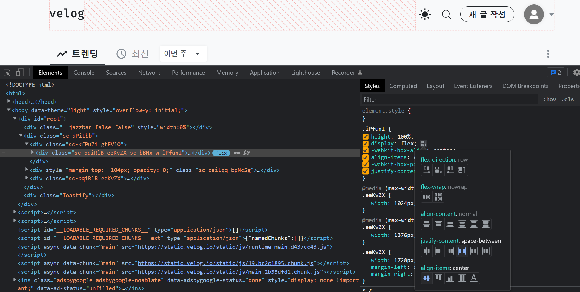Collapse the sc-dPiLbb div node
Screen dimensions: 580x292
[x=21, y=136]
